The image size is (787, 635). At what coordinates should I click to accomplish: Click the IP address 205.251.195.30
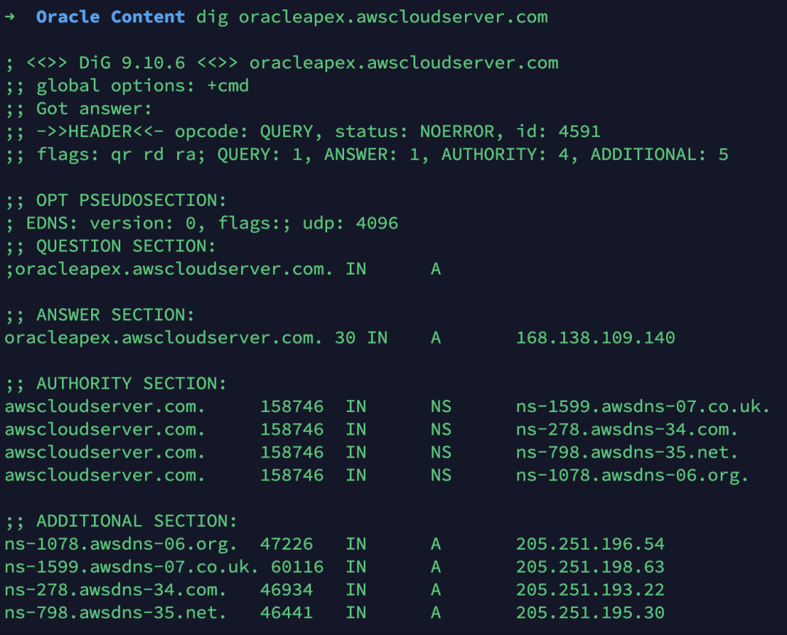point(590,612)
